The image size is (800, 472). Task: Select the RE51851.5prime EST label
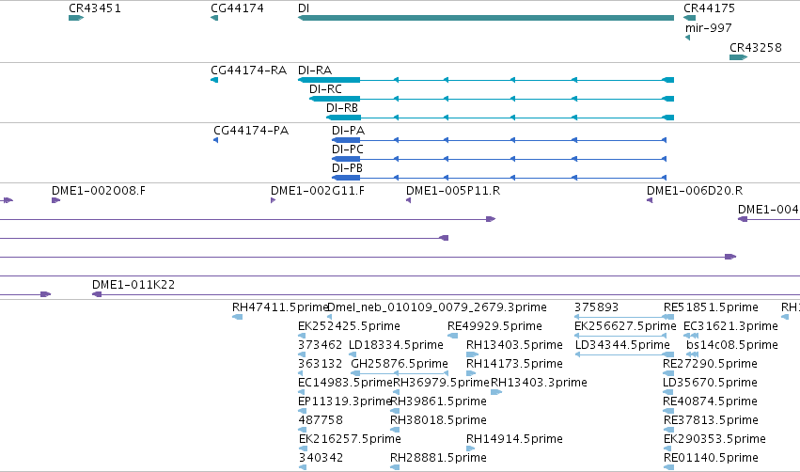pos(711,307)
